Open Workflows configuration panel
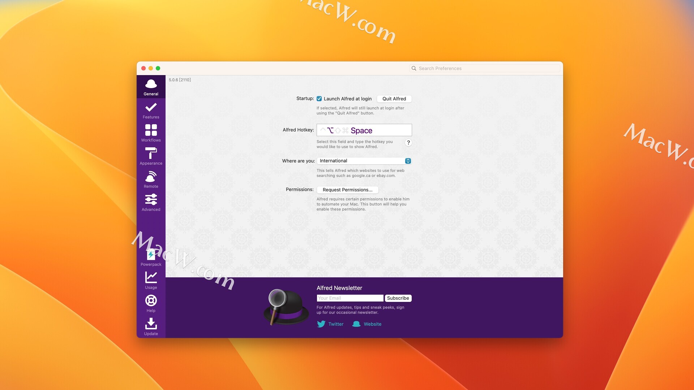The image size is (694, 390). click(151, 133)
